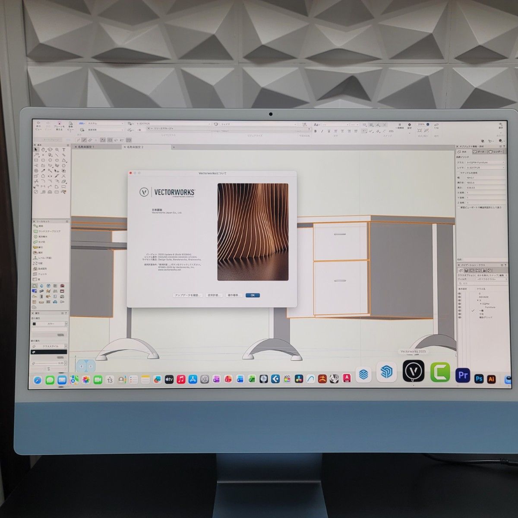Toggle visibility eye for ASHADE class
The height and width of the screenshot is (518, 518).
click(x=459, y=297)
